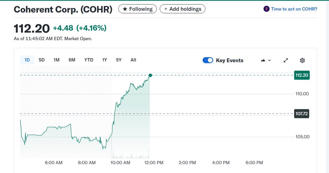The height and width of the screenshot is (173, 329).
Task: Switch to the 1Y range
Action: [x=104, y=60]
